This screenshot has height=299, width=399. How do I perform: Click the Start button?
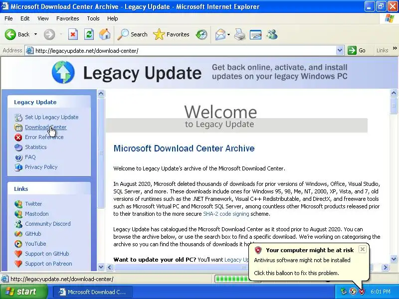click(23, 292)
